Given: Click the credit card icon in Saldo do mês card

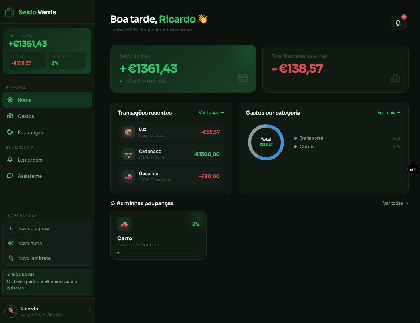Looking at the screenshot, I should 243,78.
